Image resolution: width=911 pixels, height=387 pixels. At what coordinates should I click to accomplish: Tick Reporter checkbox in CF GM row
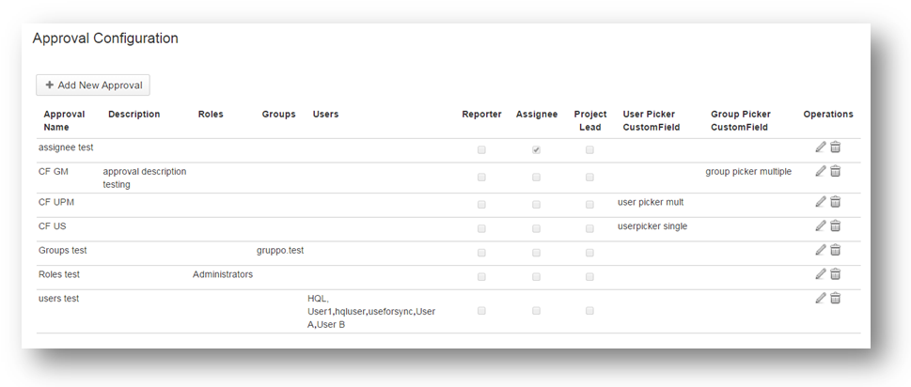[x=481, y=177]
